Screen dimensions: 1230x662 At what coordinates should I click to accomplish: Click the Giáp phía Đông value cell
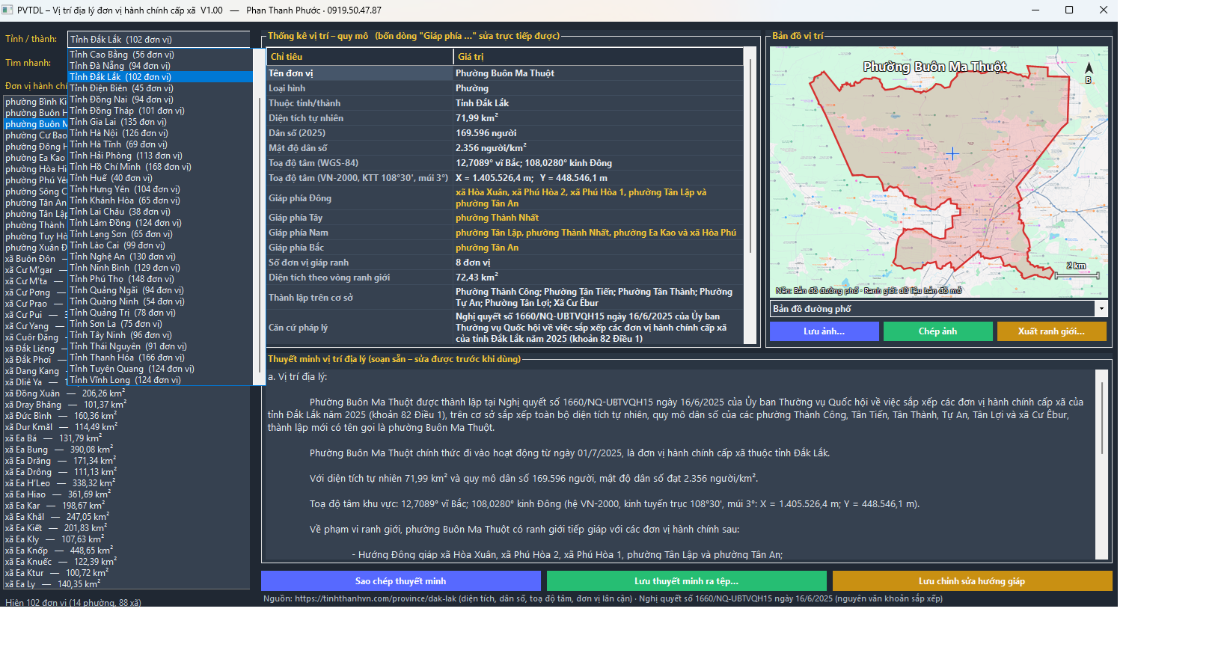[x=599, y=198]
